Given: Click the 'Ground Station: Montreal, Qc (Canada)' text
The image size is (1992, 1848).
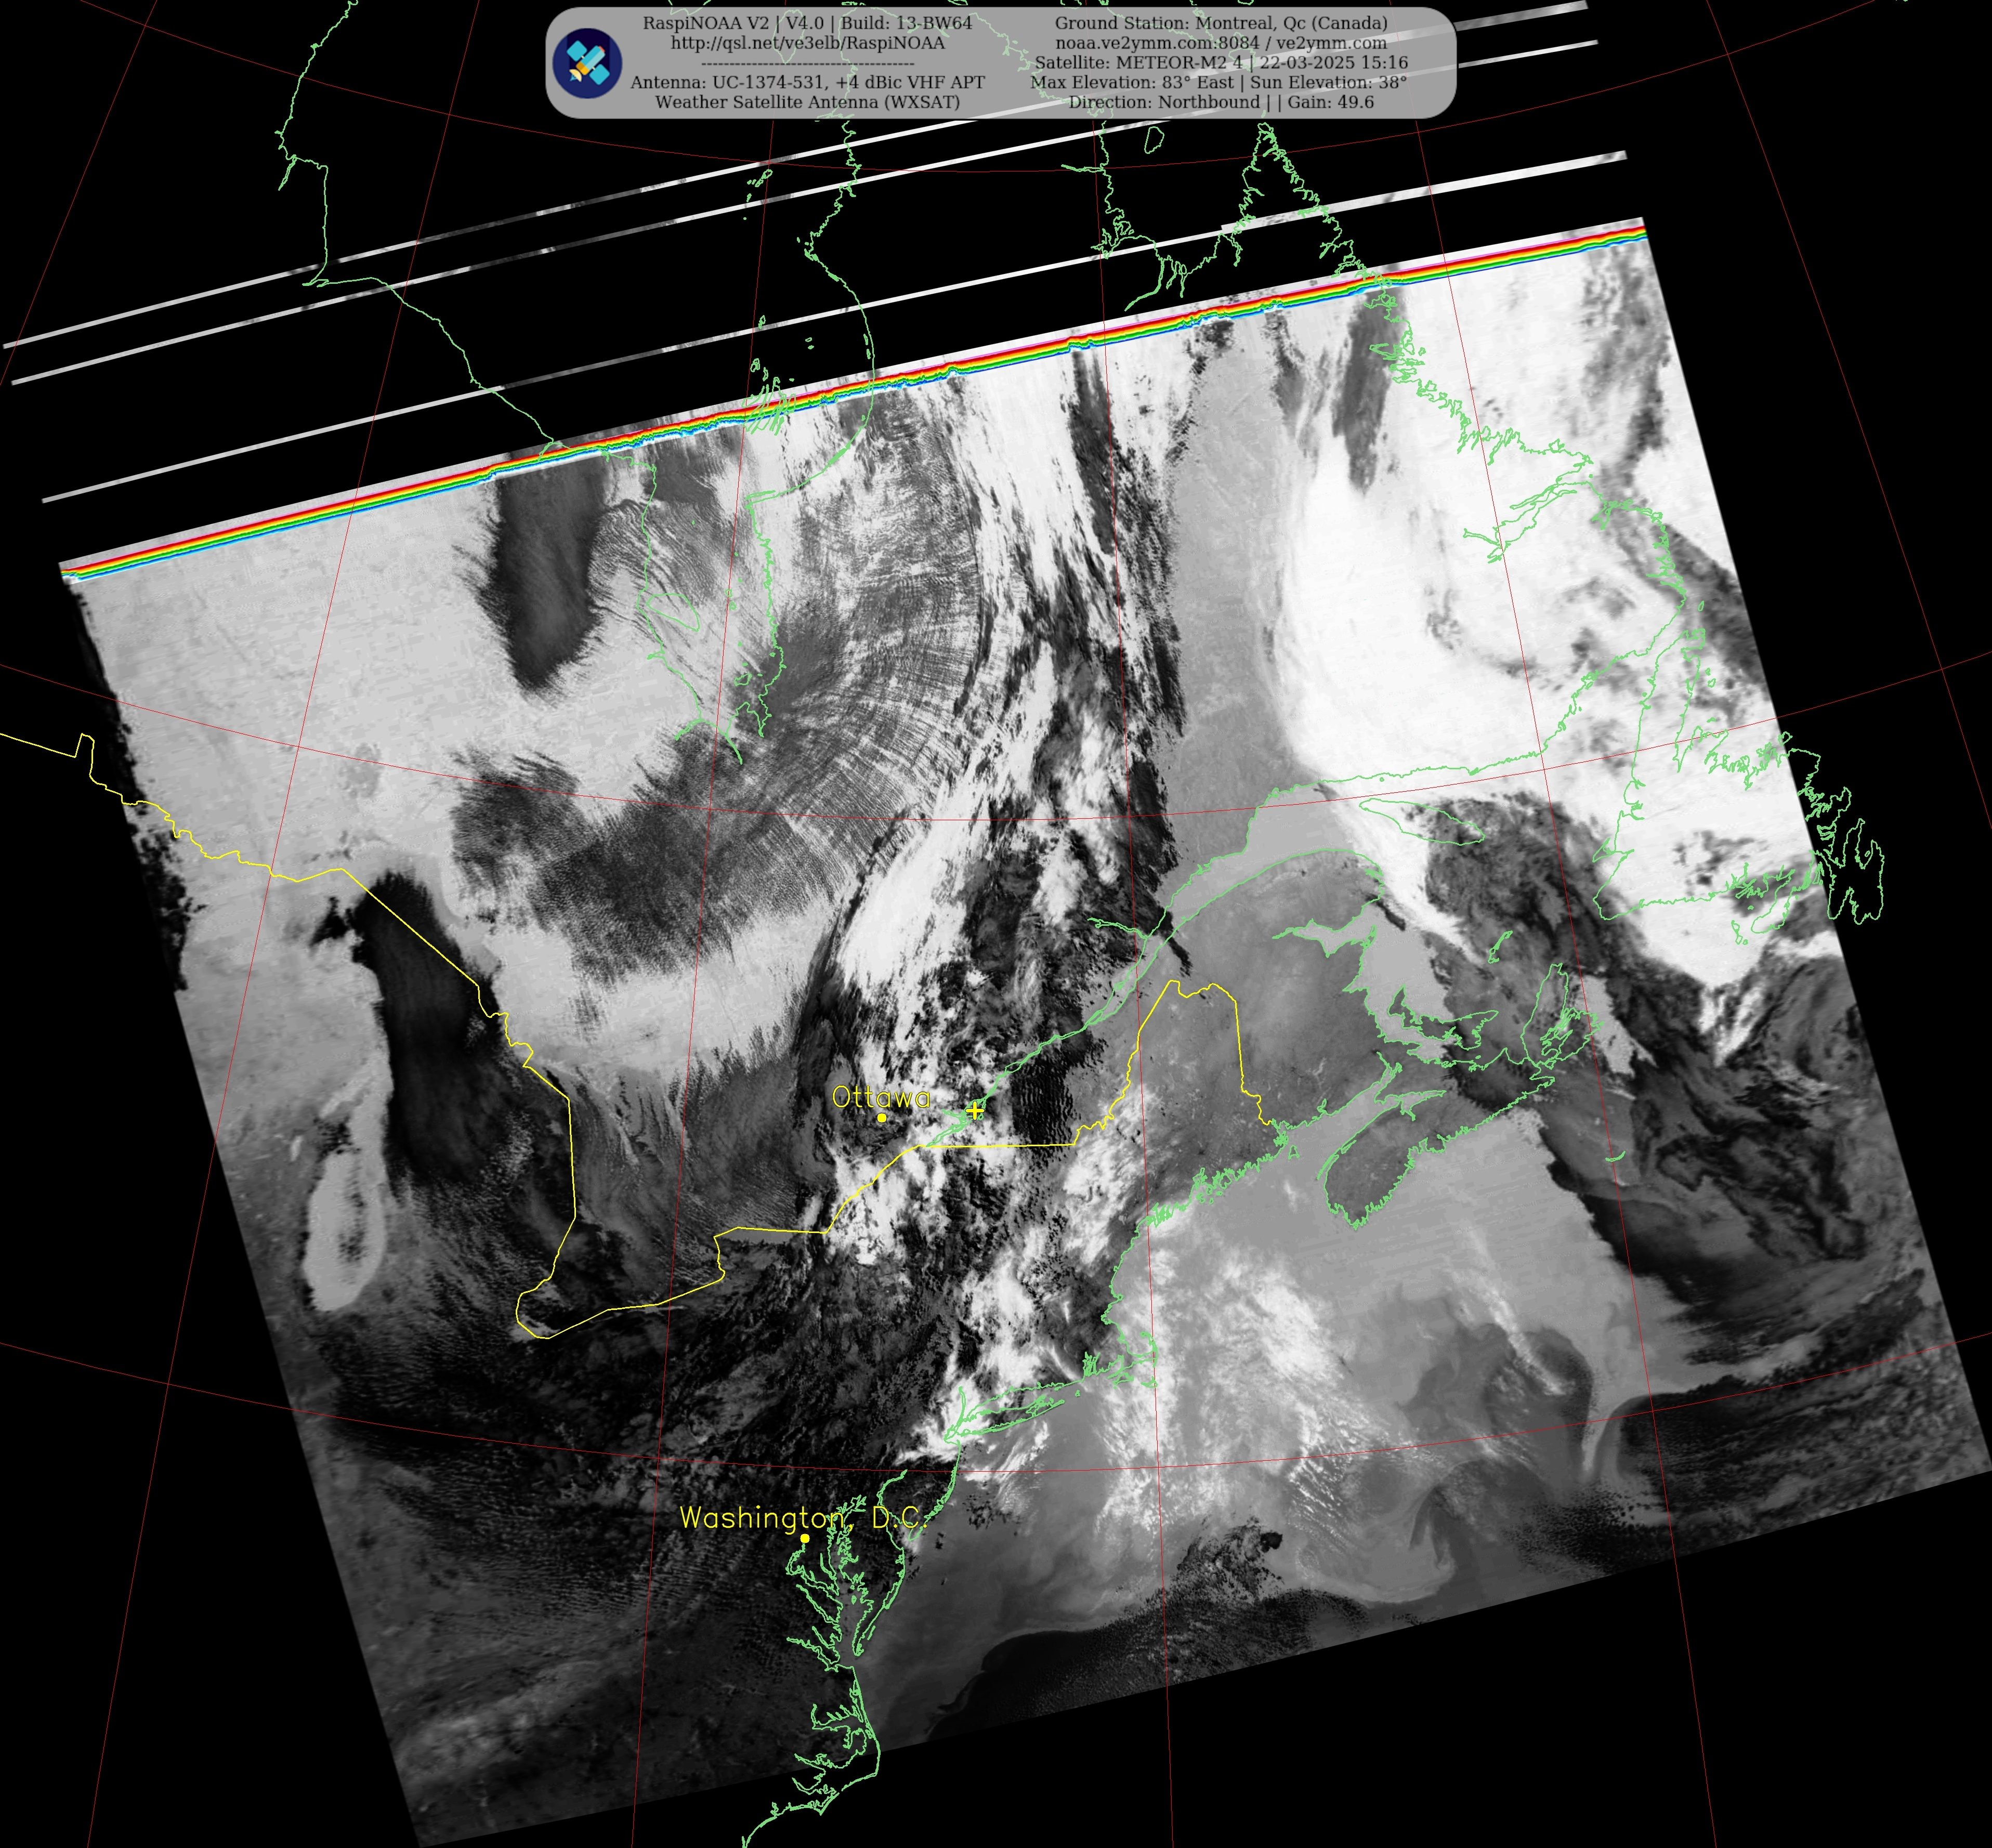Looking at the screenshot, I should [1221, 23].
